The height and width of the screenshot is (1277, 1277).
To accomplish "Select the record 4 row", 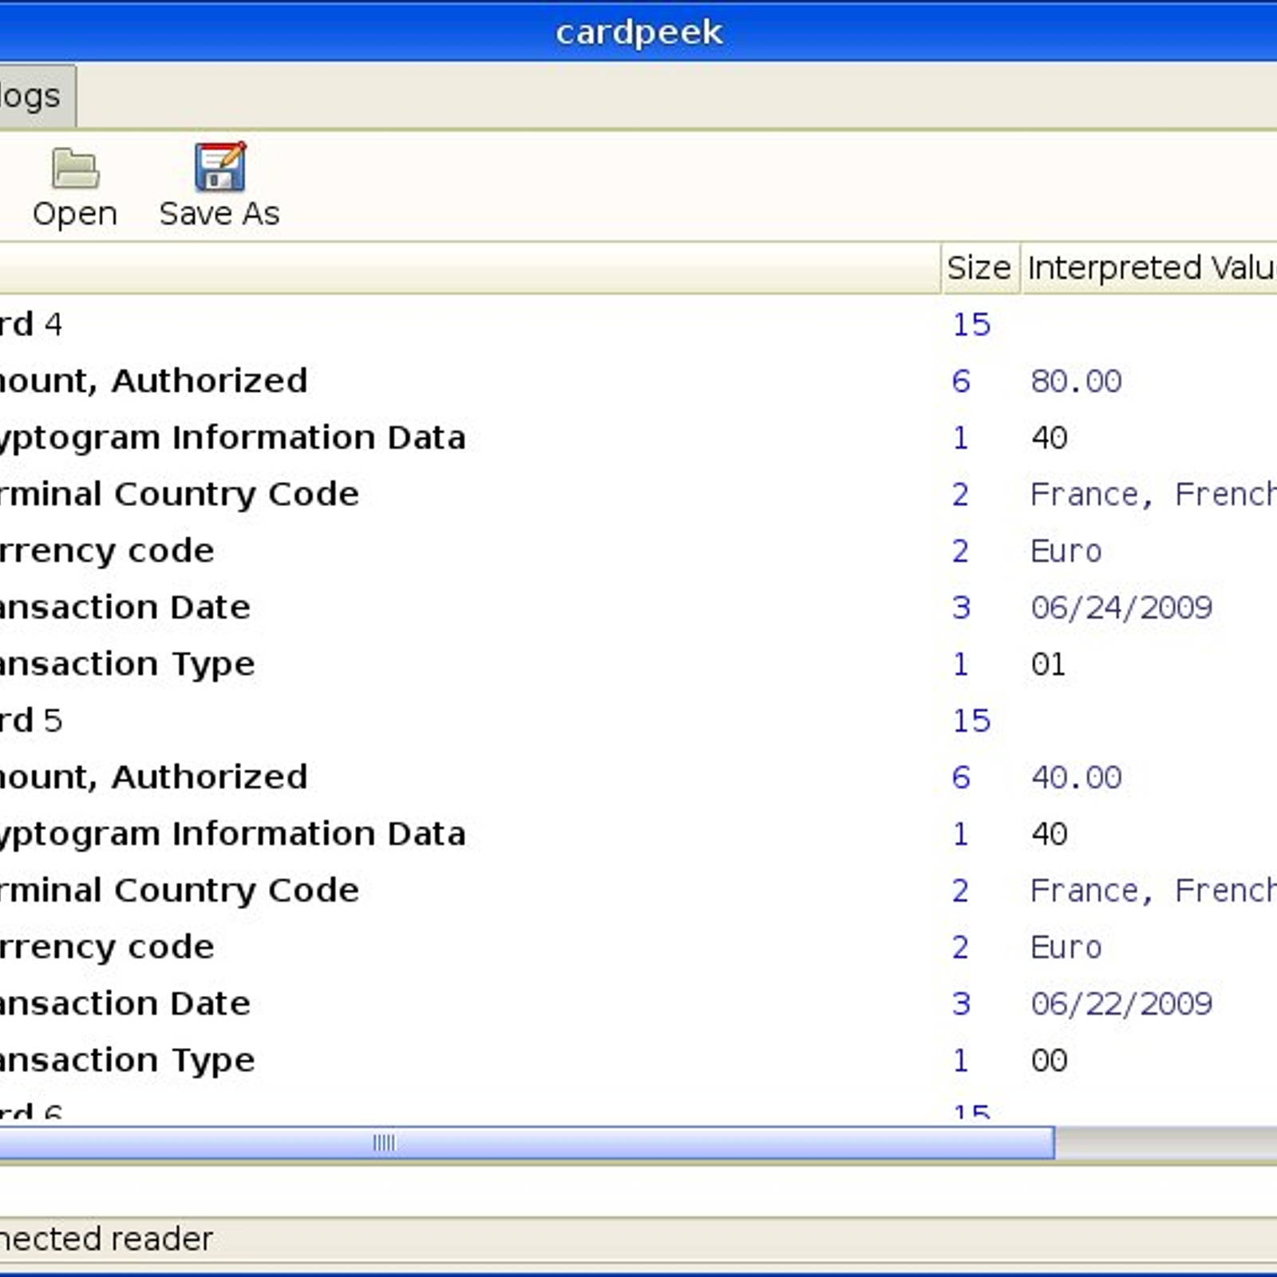I will 638,325.
